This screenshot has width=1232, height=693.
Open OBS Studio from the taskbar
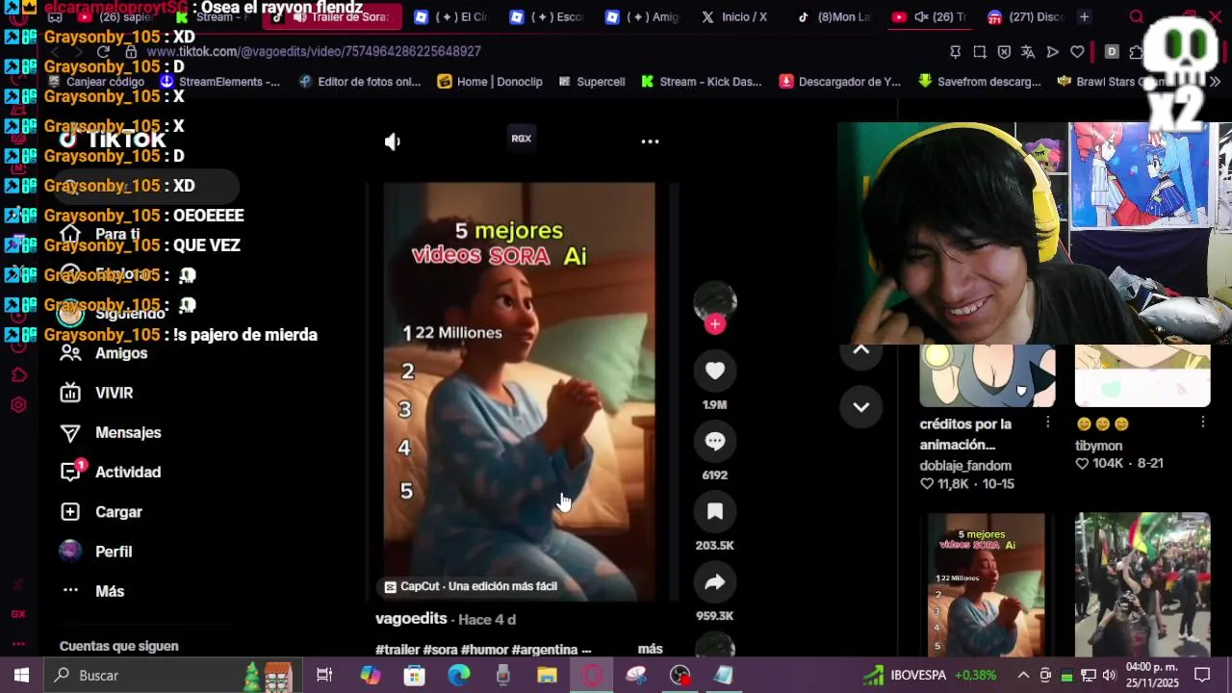point(680,676)
